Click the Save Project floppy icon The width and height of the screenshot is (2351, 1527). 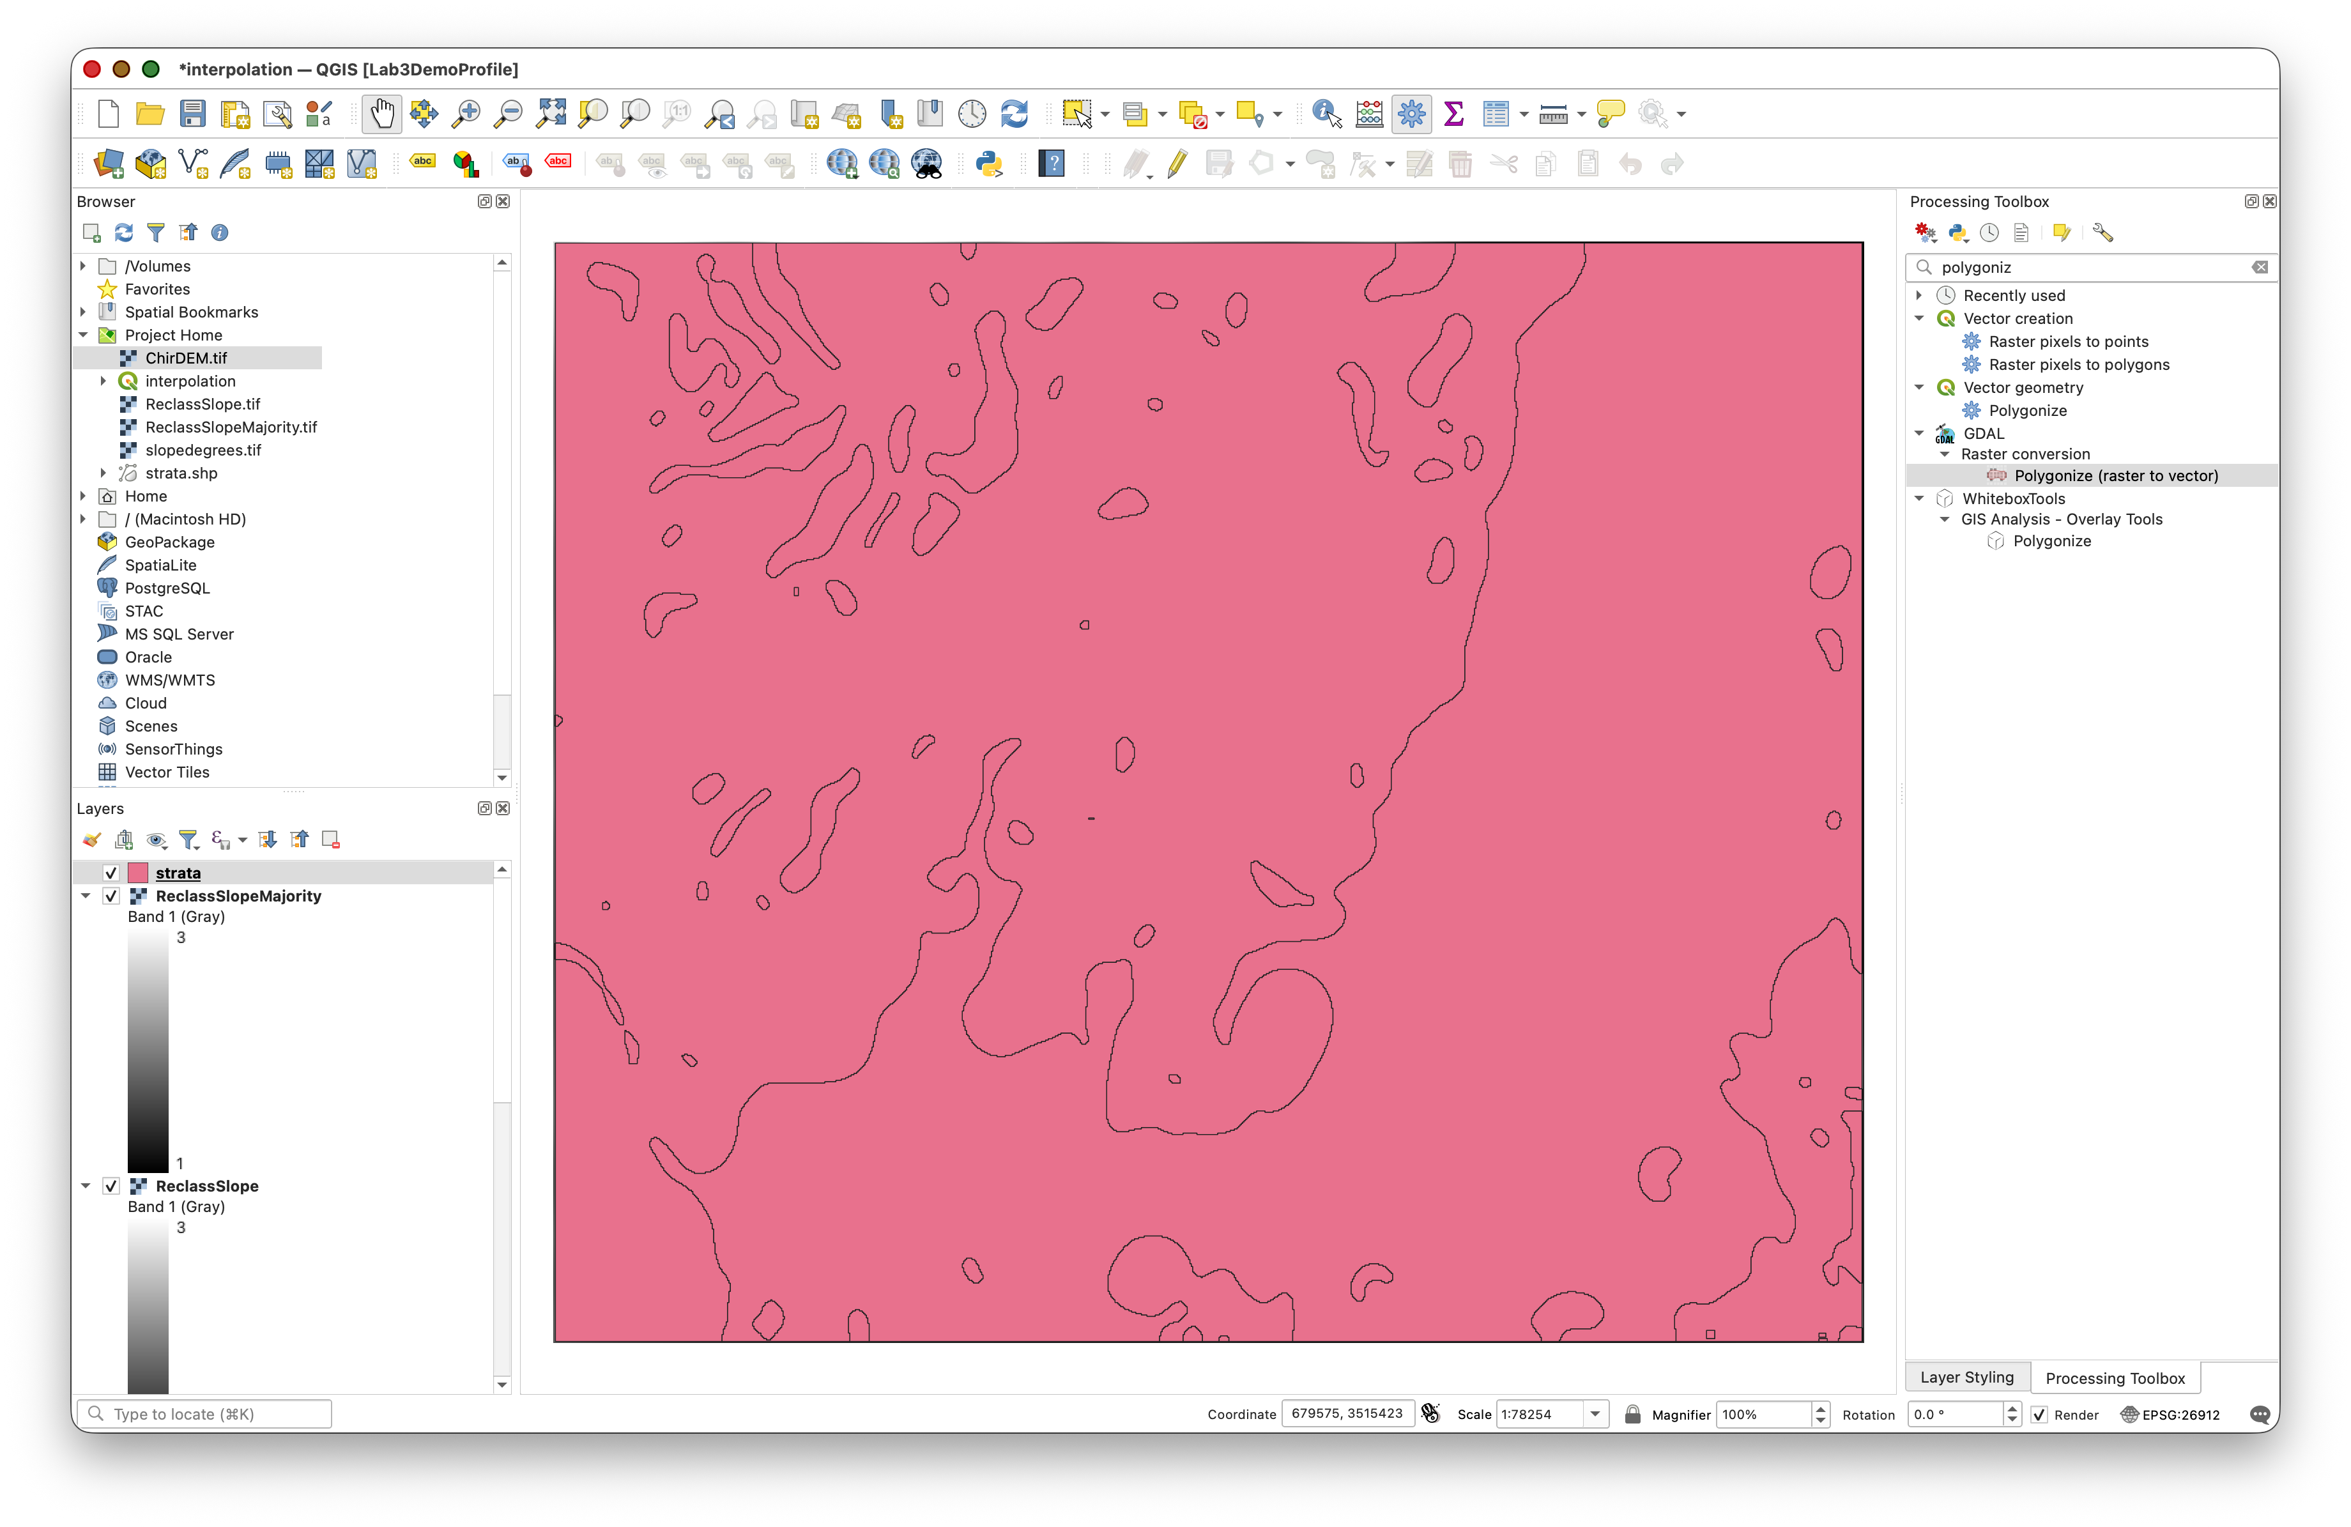tap(193, 114)
